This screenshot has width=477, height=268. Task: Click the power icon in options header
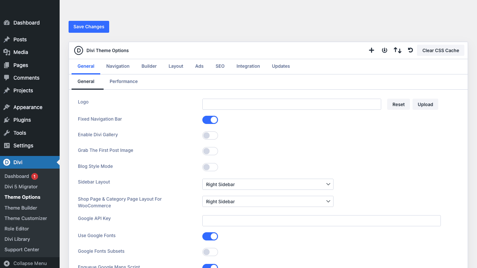pyautogui.click(x=385, y=50)
